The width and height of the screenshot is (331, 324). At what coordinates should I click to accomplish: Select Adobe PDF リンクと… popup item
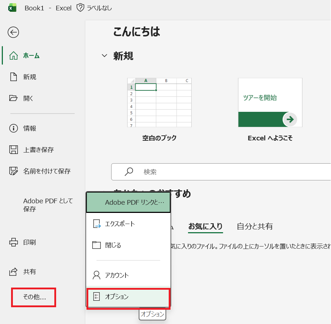(x=128, y=202)
